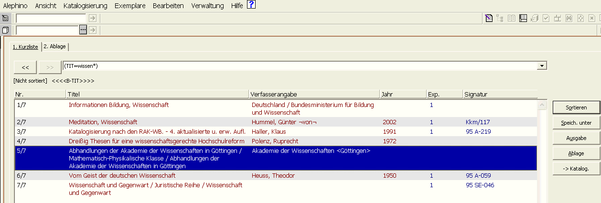This screenshot has width=601, height=203.
Task: Click the >> next results button
Action: [50, 67]
